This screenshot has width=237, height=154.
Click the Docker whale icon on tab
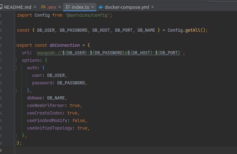pyautogui.click(x=101, y=7)
